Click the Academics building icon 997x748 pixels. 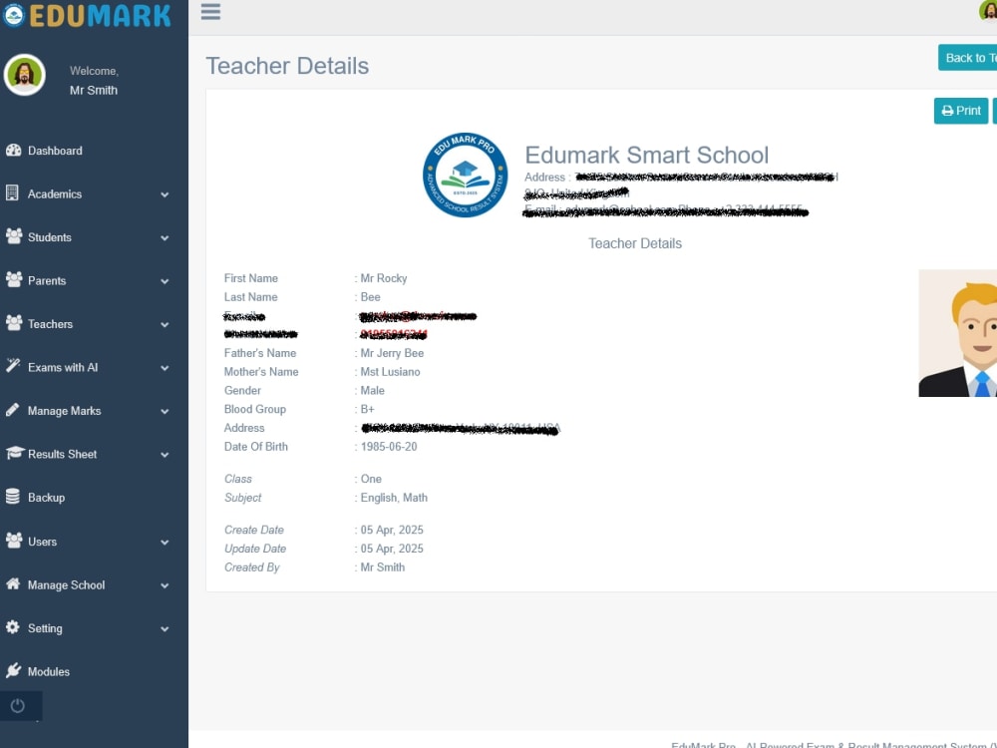pos(12,192)
